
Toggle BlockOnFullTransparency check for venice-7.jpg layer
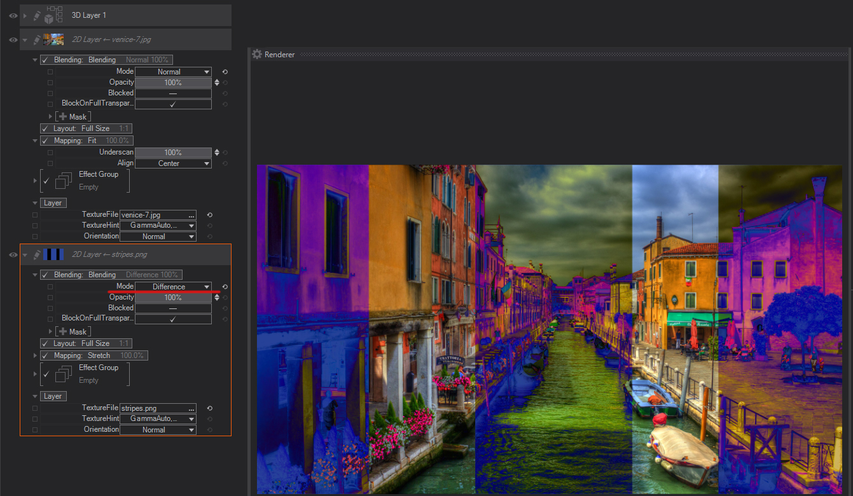click(x=172, y=104)
